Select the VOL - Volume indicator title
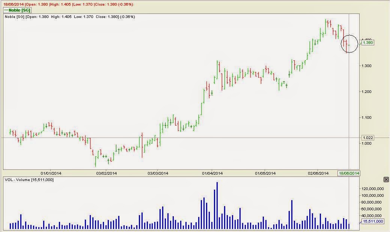The image size is (390, 232). tap(29, 180)
